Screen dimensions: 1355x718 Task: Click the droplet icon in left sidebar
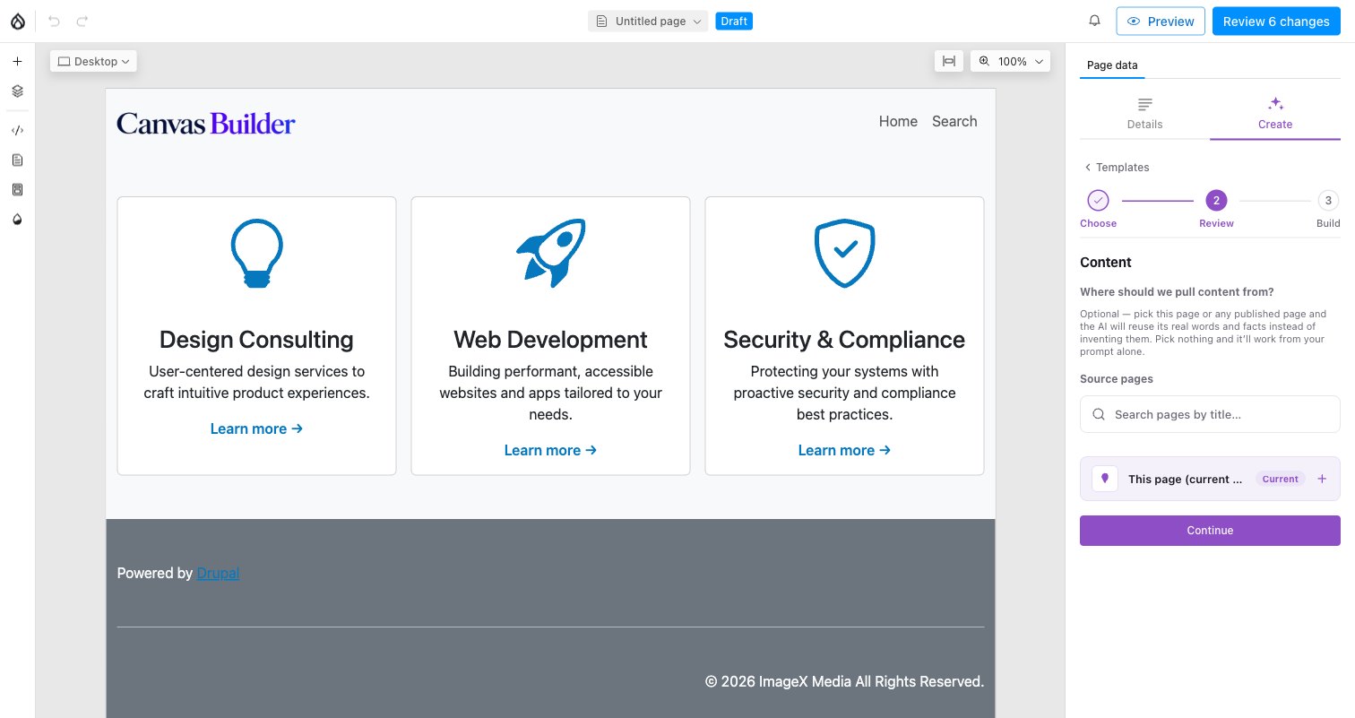[x=17, y=220]
